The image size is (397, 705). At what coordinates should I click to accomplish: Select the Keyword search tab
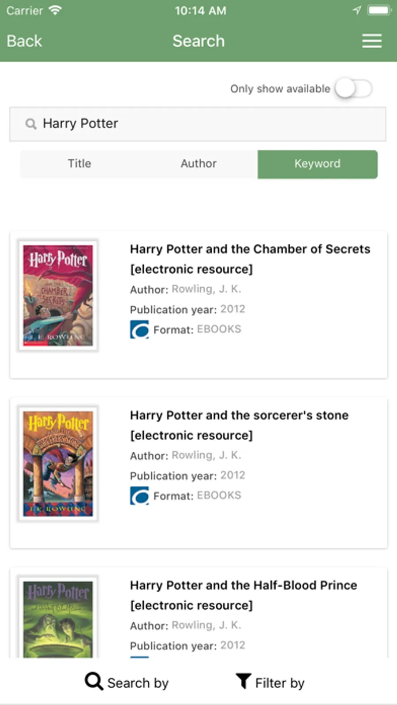317,164
